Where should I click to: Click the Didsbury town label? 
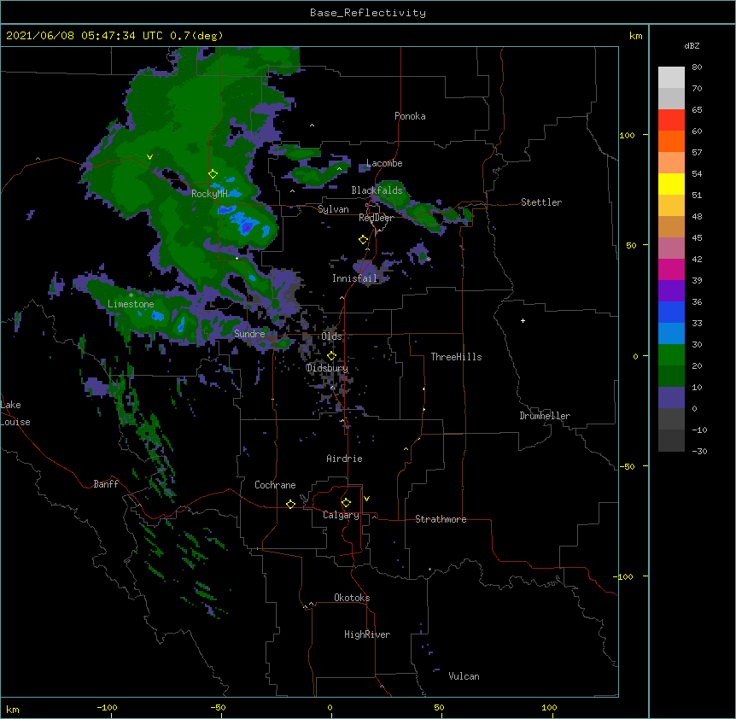pos(327,368)
